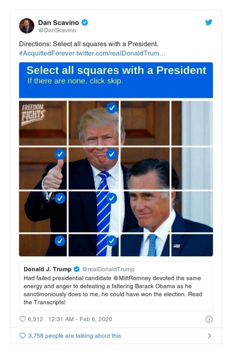The image size is (232, 353).
Task: Click the Twitter bird logo
Action: 209,22
